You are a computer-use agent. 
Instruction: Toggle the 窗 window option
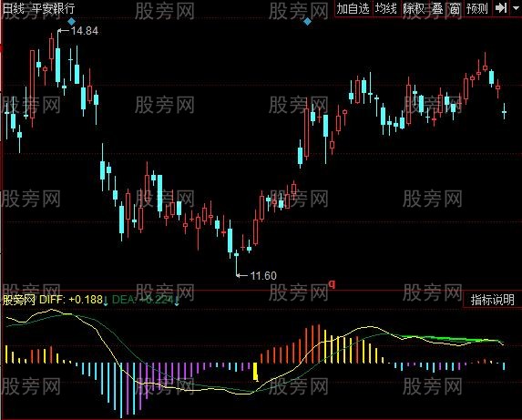(x=455, y=8)
